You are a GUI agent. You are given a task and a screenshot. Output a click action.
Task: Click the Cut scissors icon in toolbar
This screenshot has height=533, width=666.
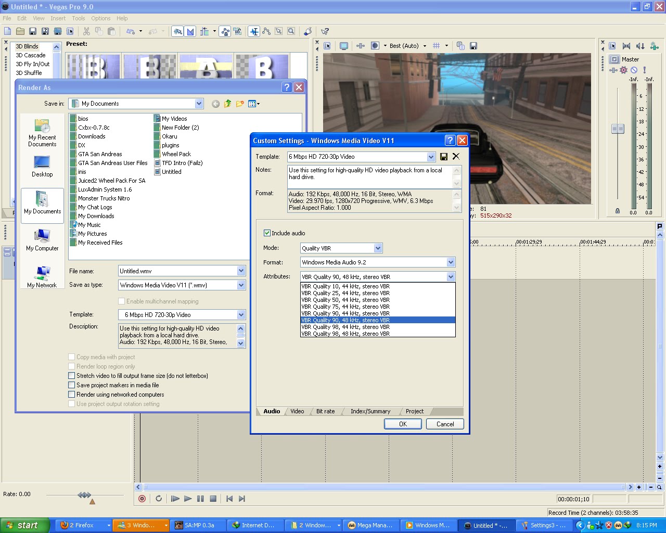tap(86, 32)
